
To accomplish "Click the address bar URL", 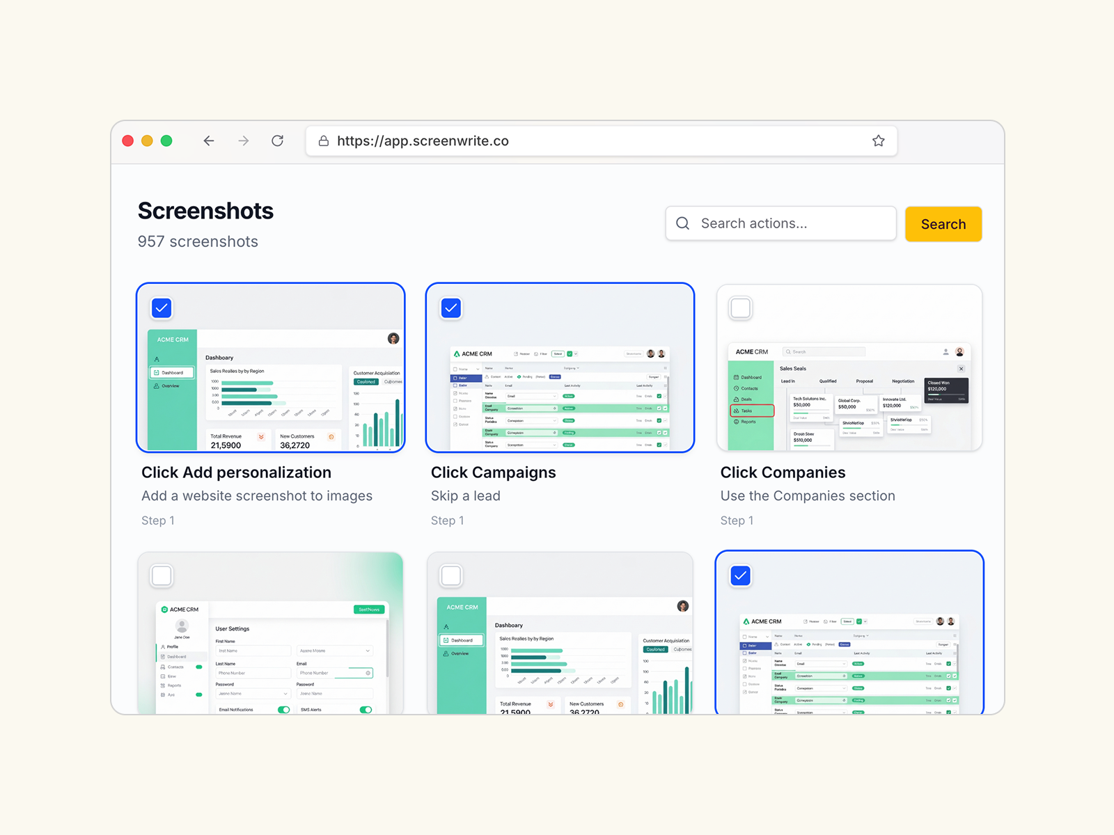I will [x=423, y=141].
